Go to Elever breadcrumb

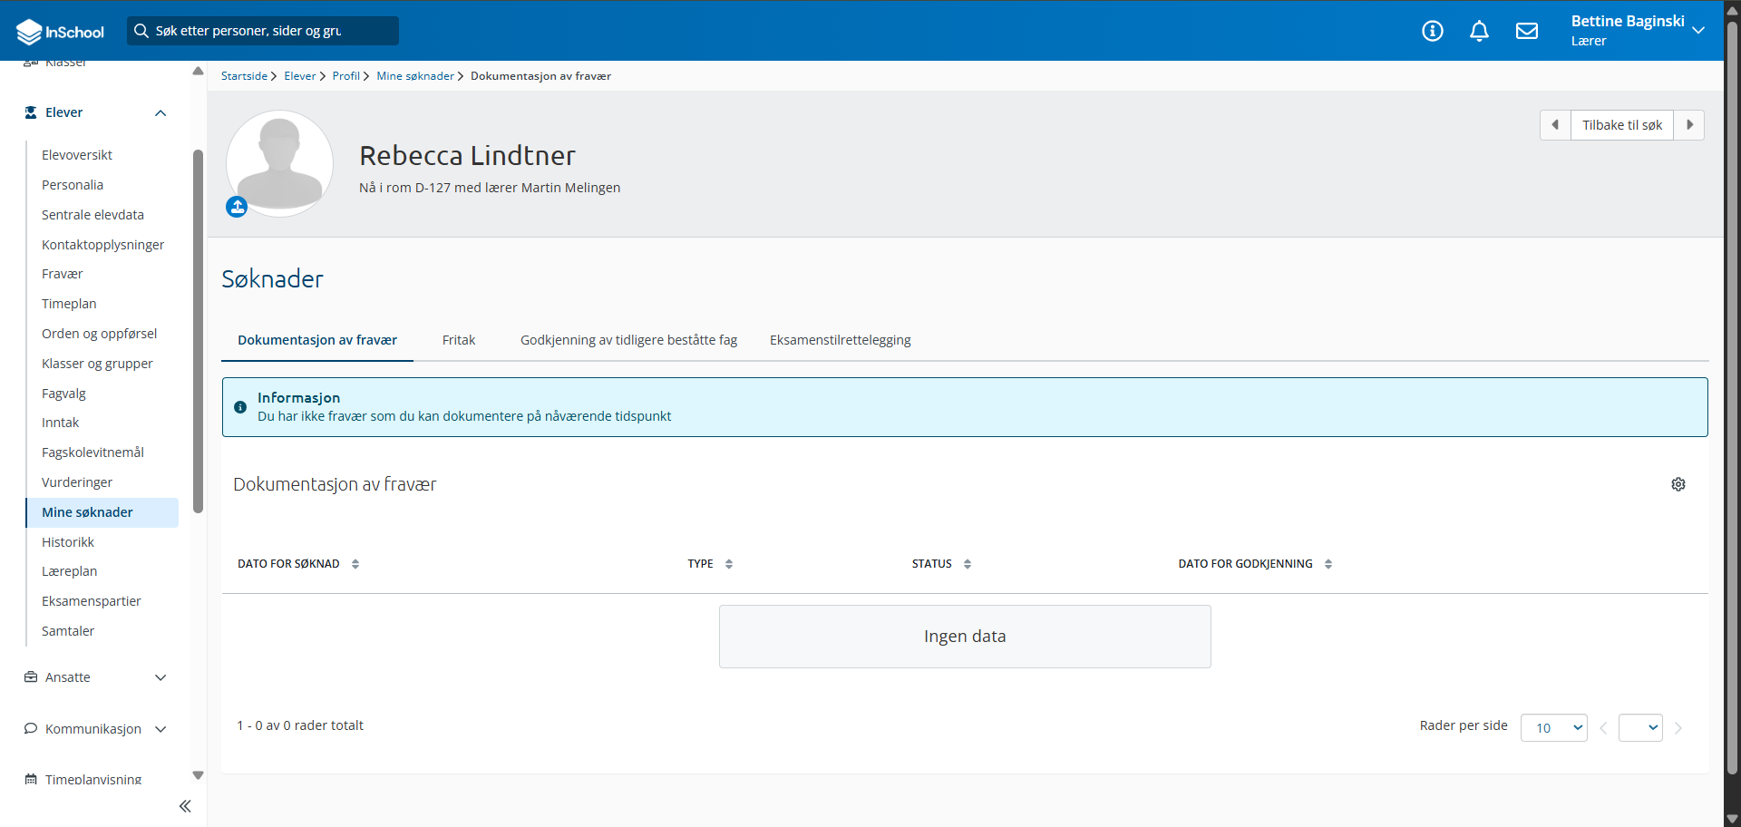click(x=300, y=76)
